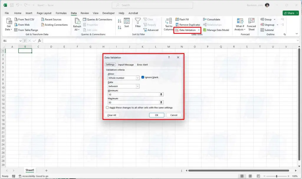The width and height of the screenshot is (302, 179).
Task: Expand the Allow dropdown list
Action: (x=137, y=78)
